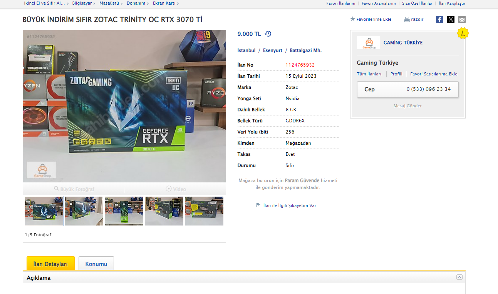498x294 pixels.
Task: Select the first photo thumbnail
Action: tap(44, 211)
